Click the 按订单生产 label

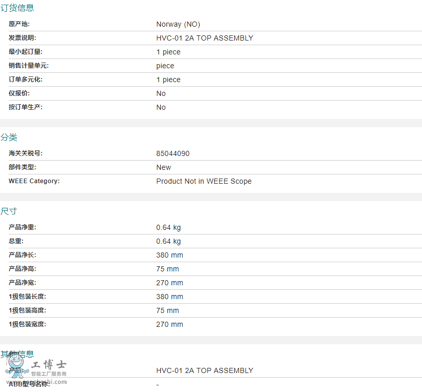(26, 107)
